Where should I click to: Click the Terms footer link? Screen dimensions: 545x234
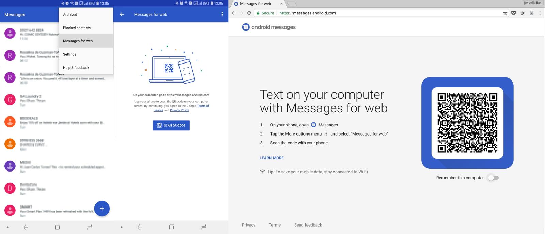(275, 225)
